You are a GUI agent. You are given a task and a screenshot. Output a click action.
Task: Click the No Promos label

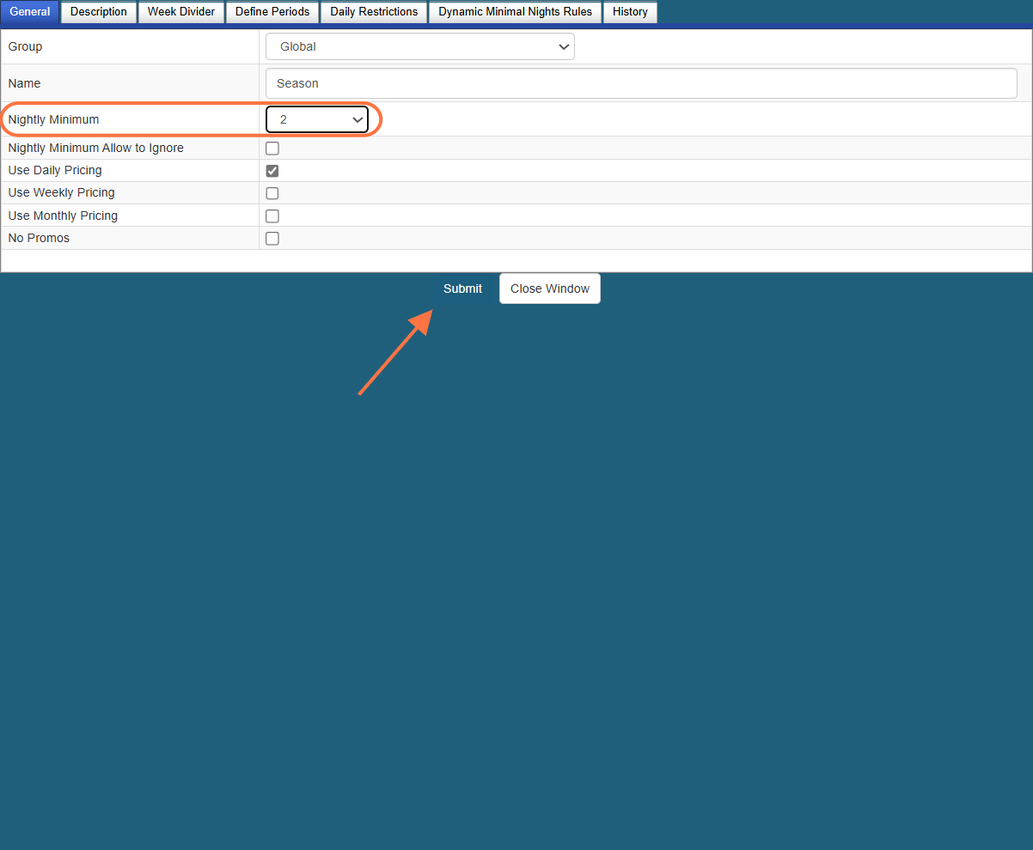pos(39,238)
